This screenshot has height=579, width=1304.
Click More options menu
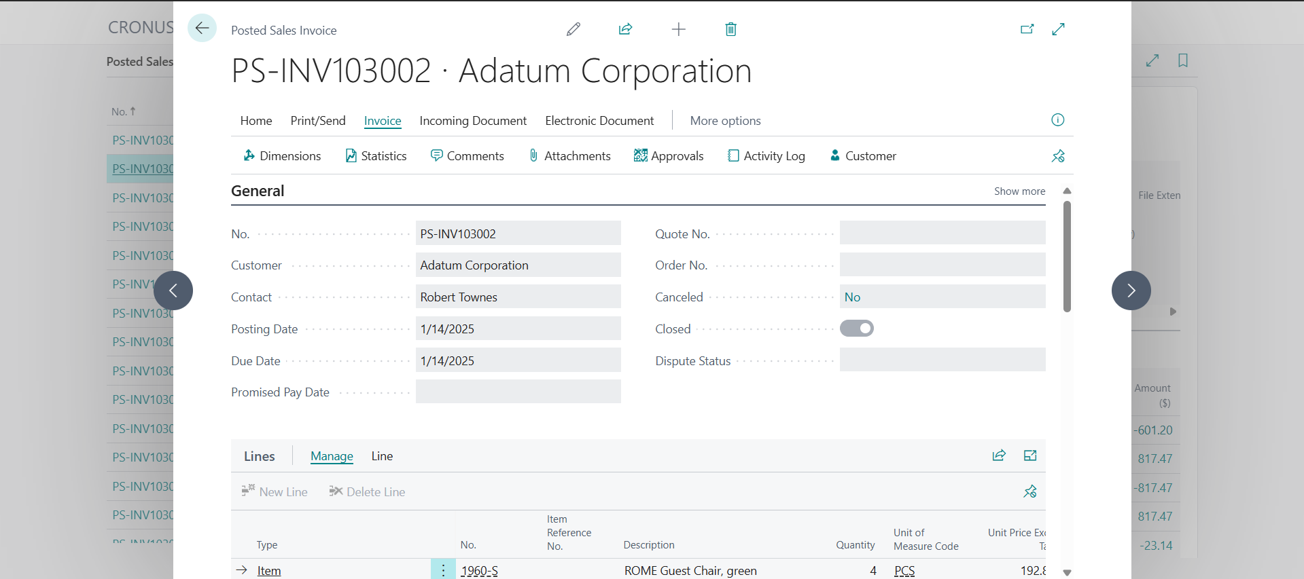[x=726, y=121]
